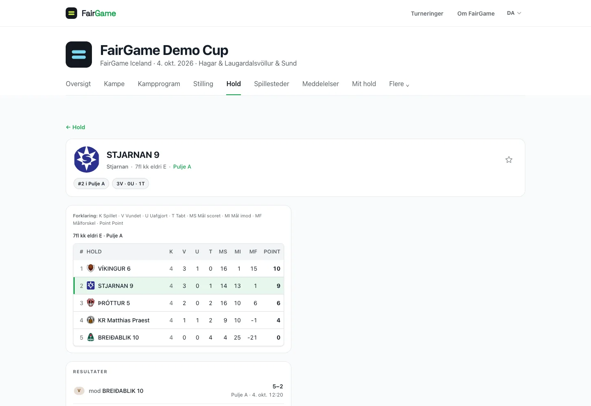Click VÍKINGUR 6 team crest in standings
This screenshot has width=591, height=406.
(91, 268)
